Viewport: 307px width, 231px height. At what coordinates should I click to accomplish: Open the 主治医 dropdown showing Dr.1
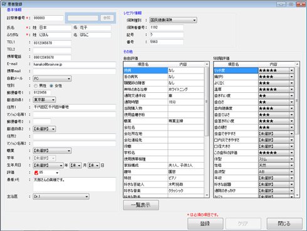click(x=61, y=196)
